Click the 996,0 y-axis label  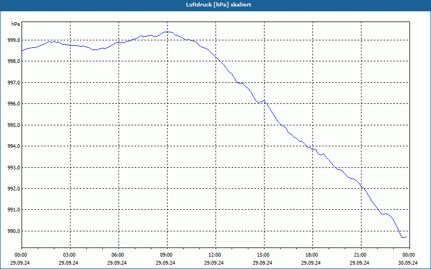click(14, 104)
